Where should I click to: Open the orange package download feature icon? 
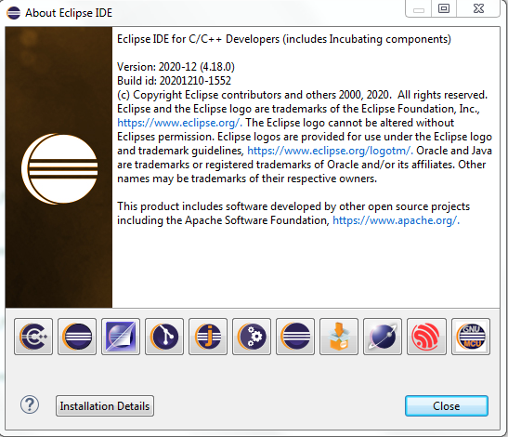tap(339, 337)
